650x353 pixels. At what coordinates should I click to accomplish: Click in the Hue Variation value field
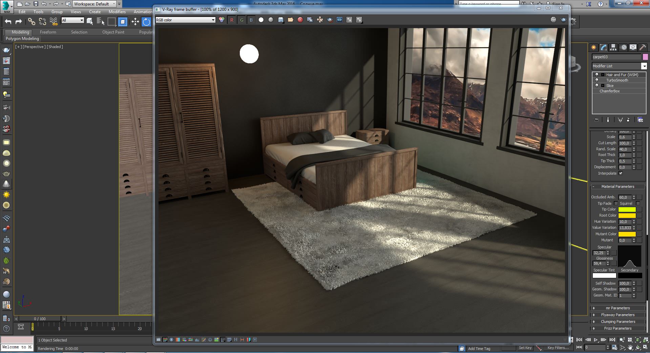pos(625,222)
